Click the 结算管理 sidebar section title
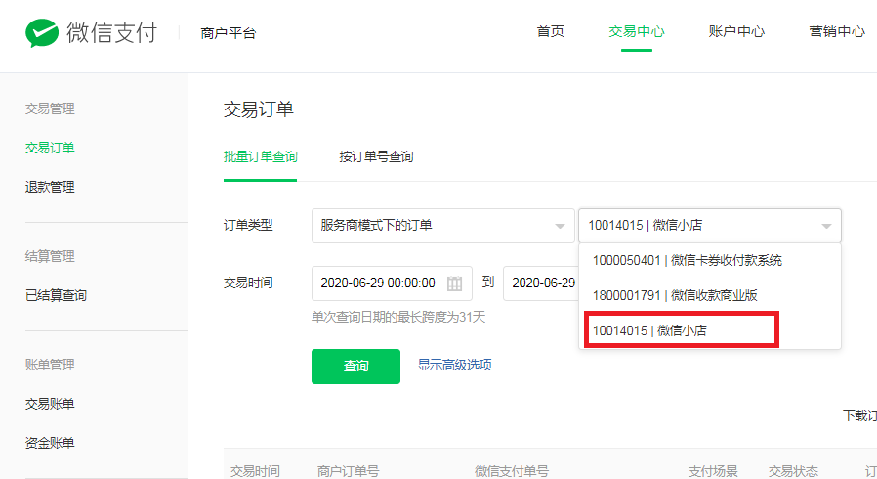 [50, 256]
